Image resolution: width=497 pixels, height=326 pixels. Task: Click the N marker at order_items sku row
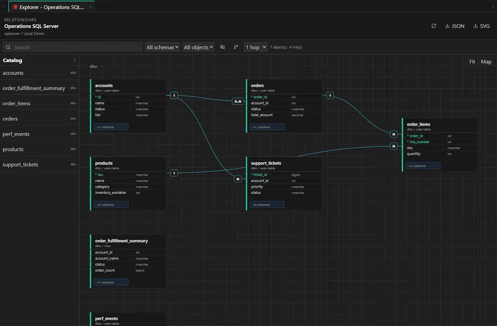[394, 146]
